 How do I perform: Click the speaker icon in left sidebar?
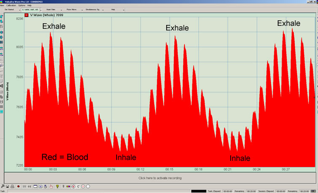(2, 86)
